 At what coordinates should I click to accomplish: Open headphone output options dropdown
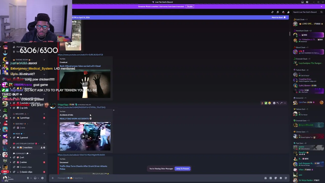[38, 178]
